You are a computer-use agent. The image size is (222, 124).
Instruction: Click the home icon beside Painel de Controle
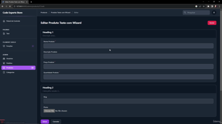(4, 21)
